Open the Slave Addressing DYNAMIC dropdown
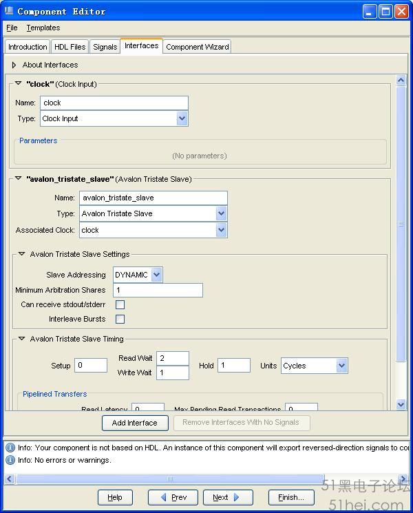This screenshot has height=513, width=413. 157,275
